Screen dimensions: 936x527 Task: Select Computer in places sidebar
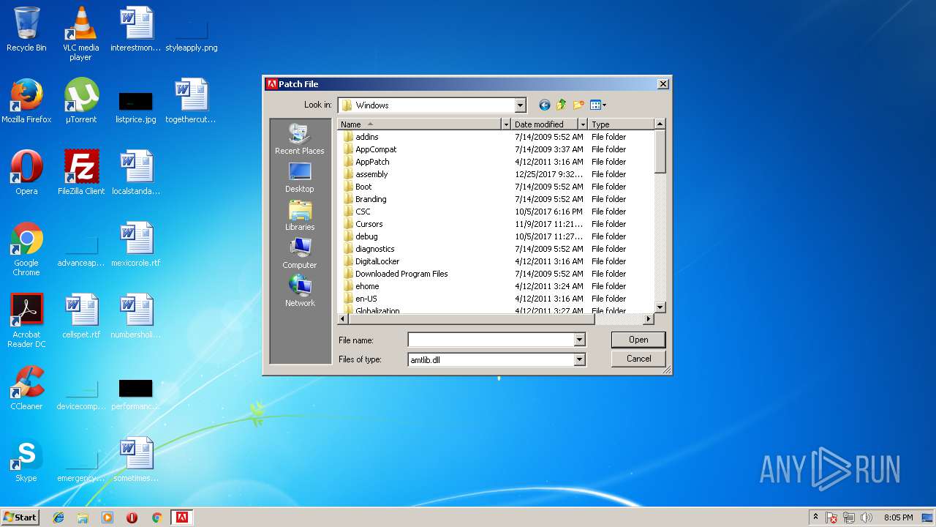300,253
